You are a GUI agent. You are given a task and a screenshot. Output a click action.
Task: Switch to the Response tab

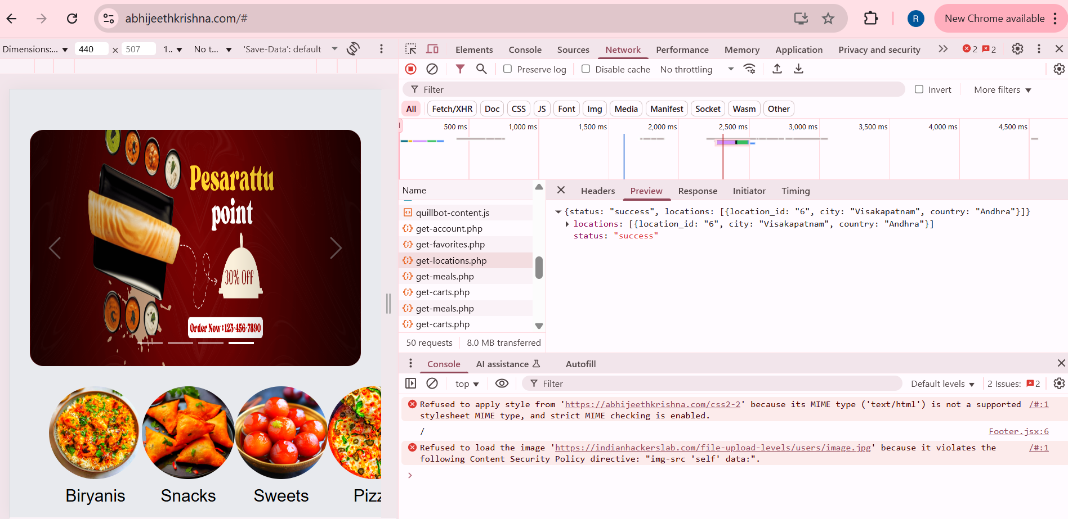pyautogui.click(x=697, y=191)
